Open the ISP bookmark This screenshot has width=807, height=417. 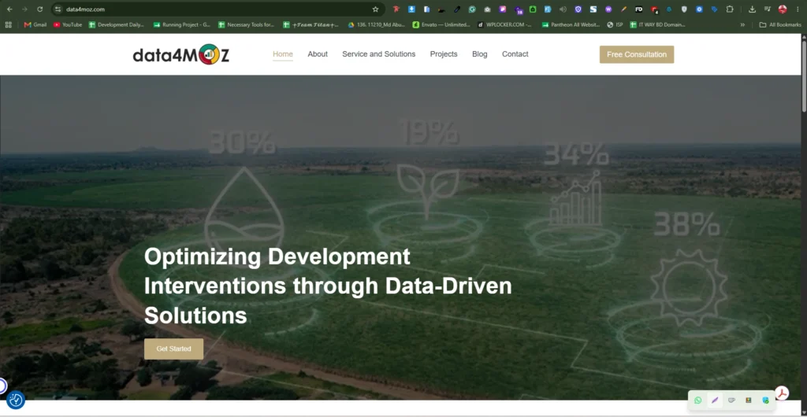615,24
